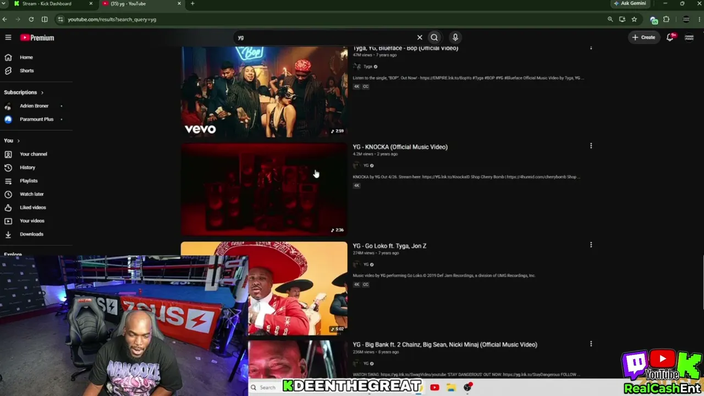
Task: Start voice search with the microphone
Action: 455,37
